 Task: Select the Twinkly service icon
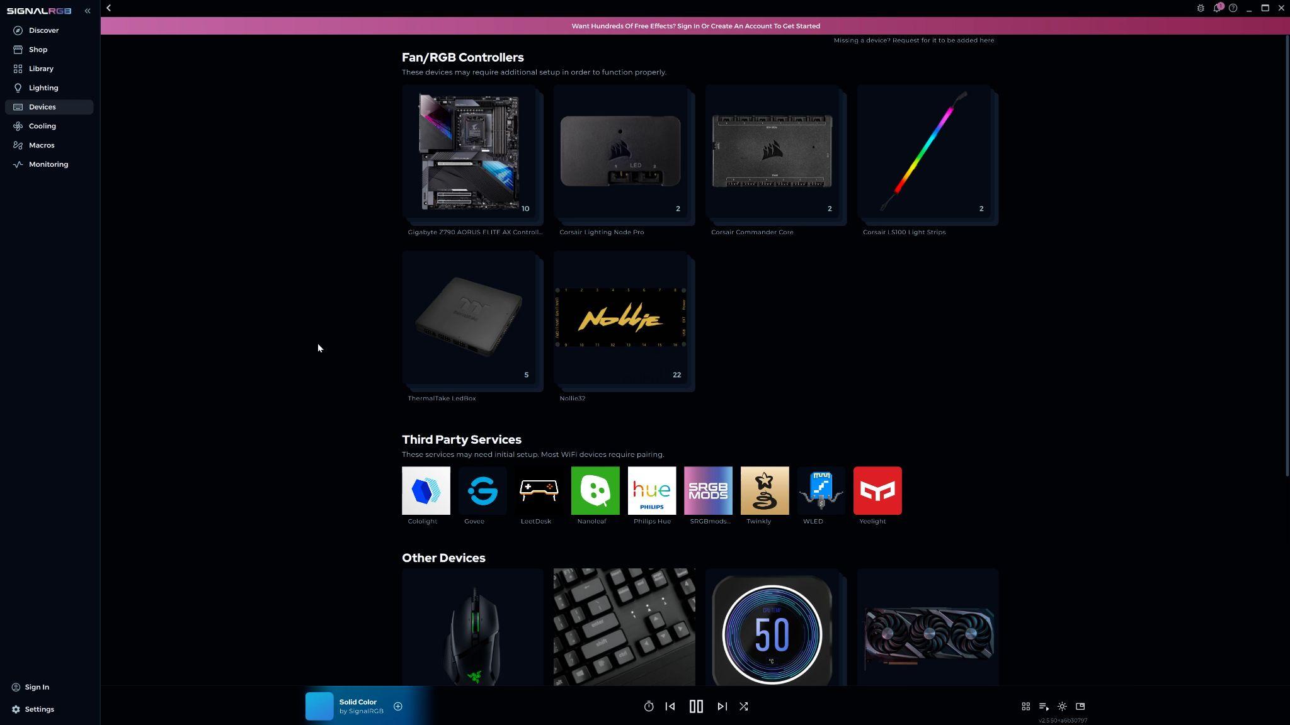click(765, 490)
